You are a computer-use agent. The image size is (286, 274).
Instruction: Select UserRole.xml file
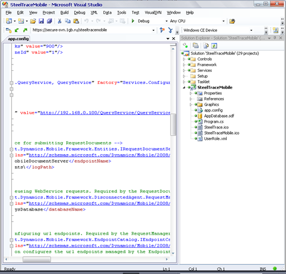pyautogui.click(x=215, y=139)
